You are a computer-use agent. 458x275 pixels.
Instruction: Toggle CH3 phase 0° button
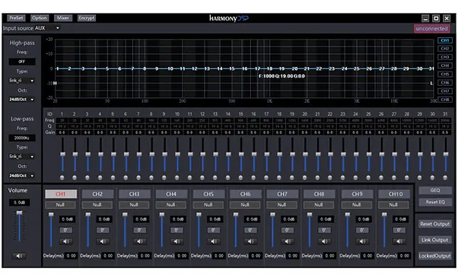point(140,230)
